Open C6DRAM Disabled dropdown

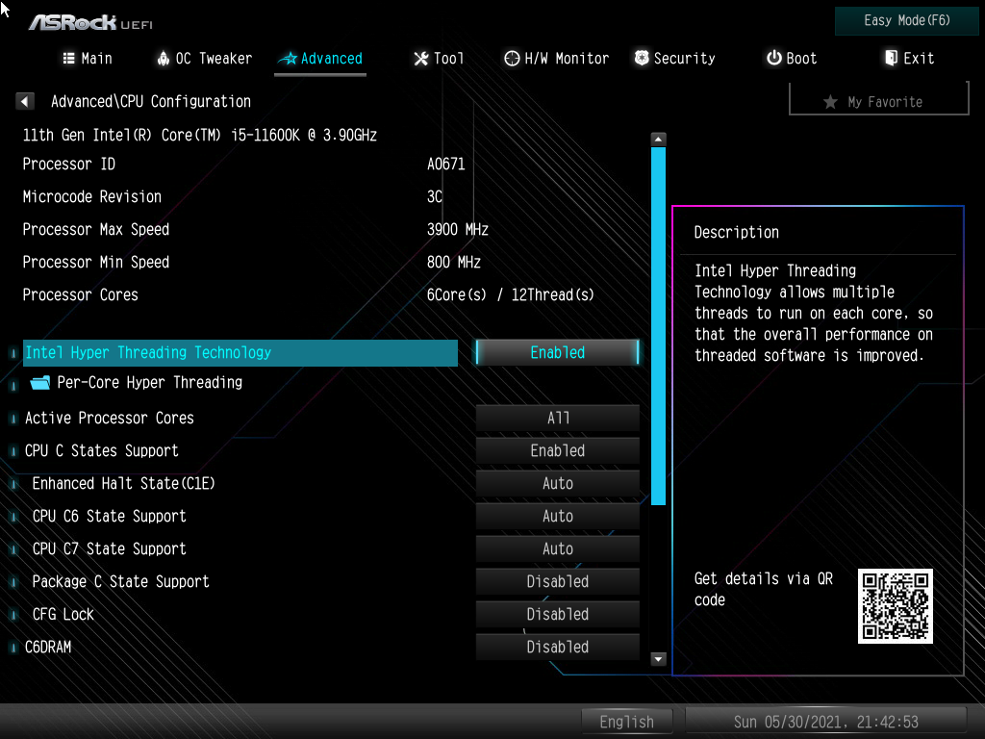[558, 647]
